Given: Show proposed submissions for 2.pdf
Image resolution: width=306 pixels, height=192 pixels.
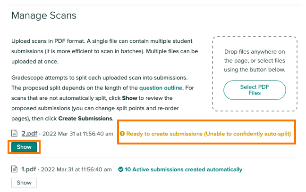Looking at the screenshot, I should [24, 147].
